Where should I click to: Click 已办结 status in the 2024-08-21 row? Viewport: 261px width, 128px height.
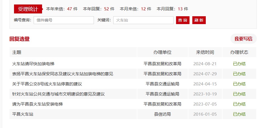pyautogui.click(x=239, y=64)
